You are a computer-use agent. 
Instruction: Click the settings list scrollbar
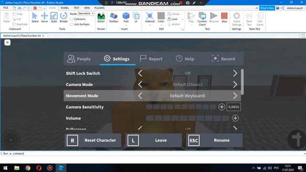[x=242, y=82]
